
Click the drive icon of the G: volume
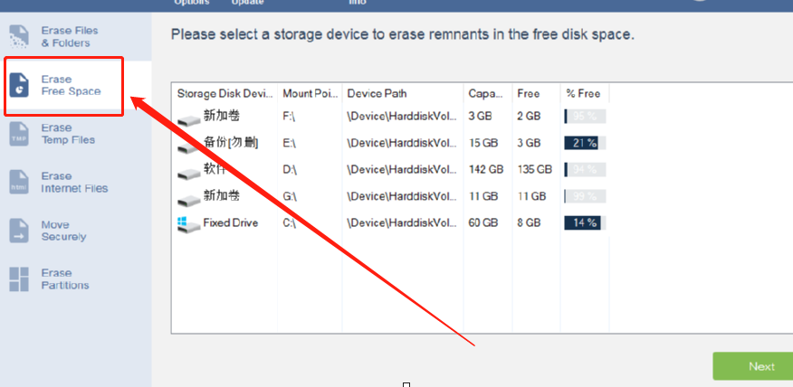(189, 200)
